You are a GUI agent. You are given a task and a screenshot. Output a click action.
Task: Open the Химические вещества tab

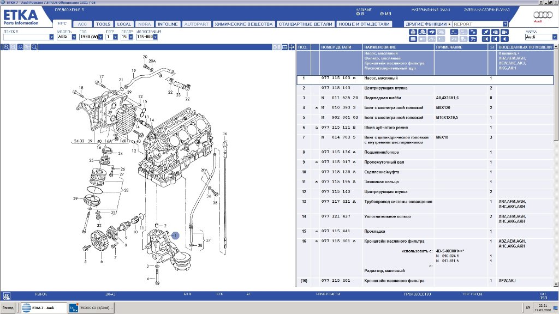click(243, 24)
